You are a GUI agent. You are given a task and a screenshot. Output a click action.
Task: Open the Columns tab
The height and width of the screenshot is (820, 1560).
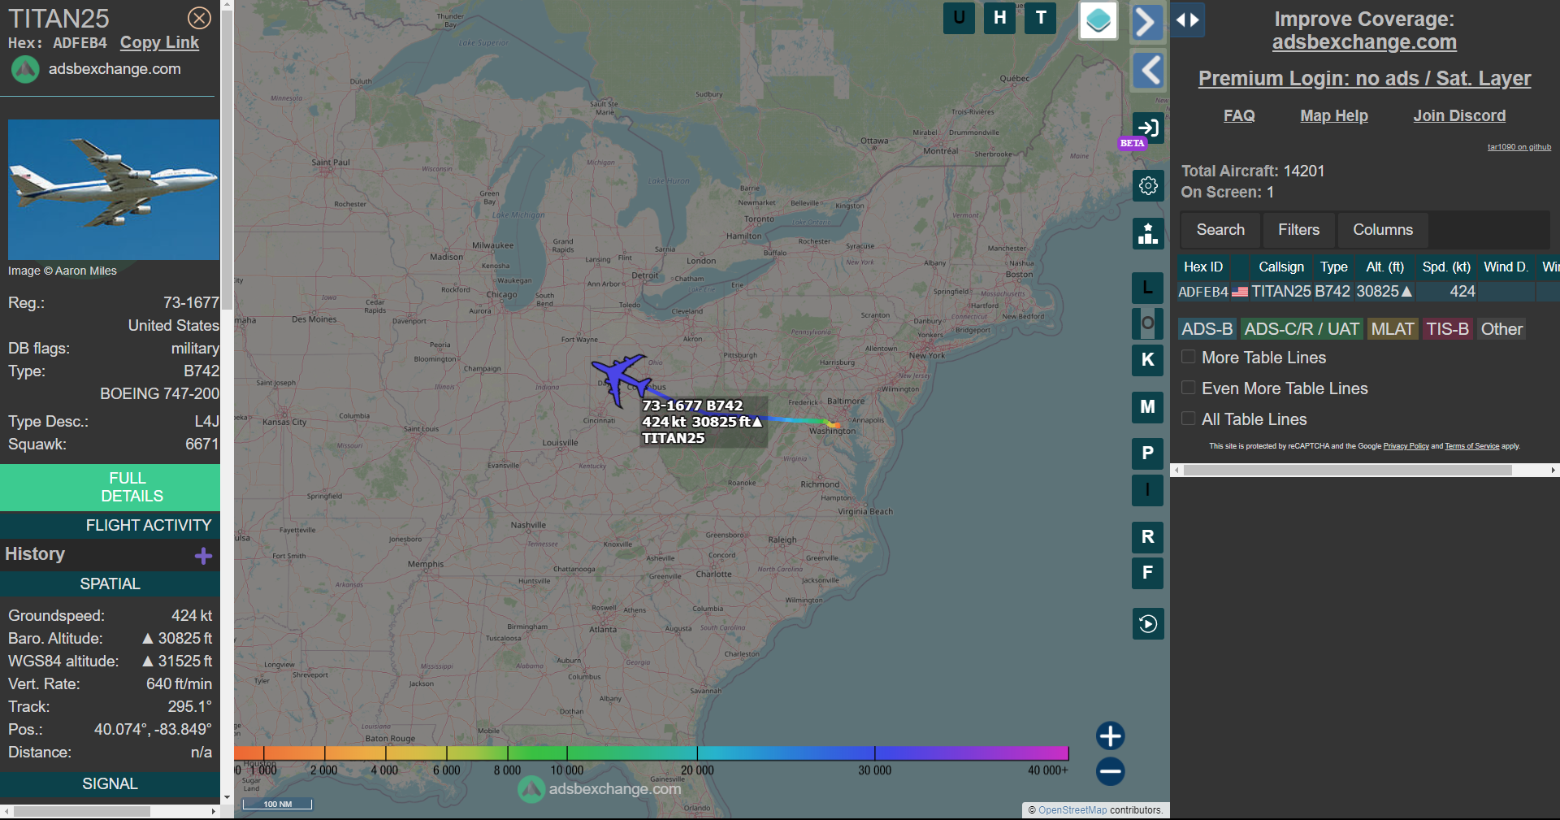click(1383, 230)
